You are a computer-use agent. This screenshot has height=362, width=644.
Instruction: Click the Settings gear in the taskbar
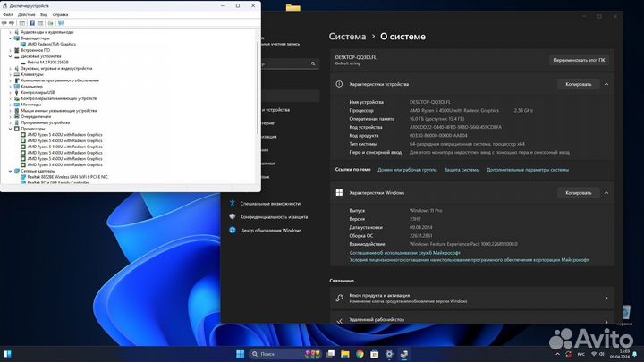(x=389, y=354)
